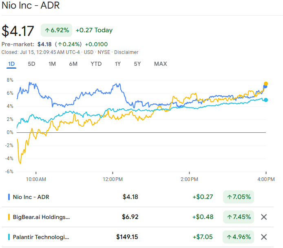Screen dimensions: 283x248
Task: Click the -6% y-axis label
Action: click(x=9, y=172)
